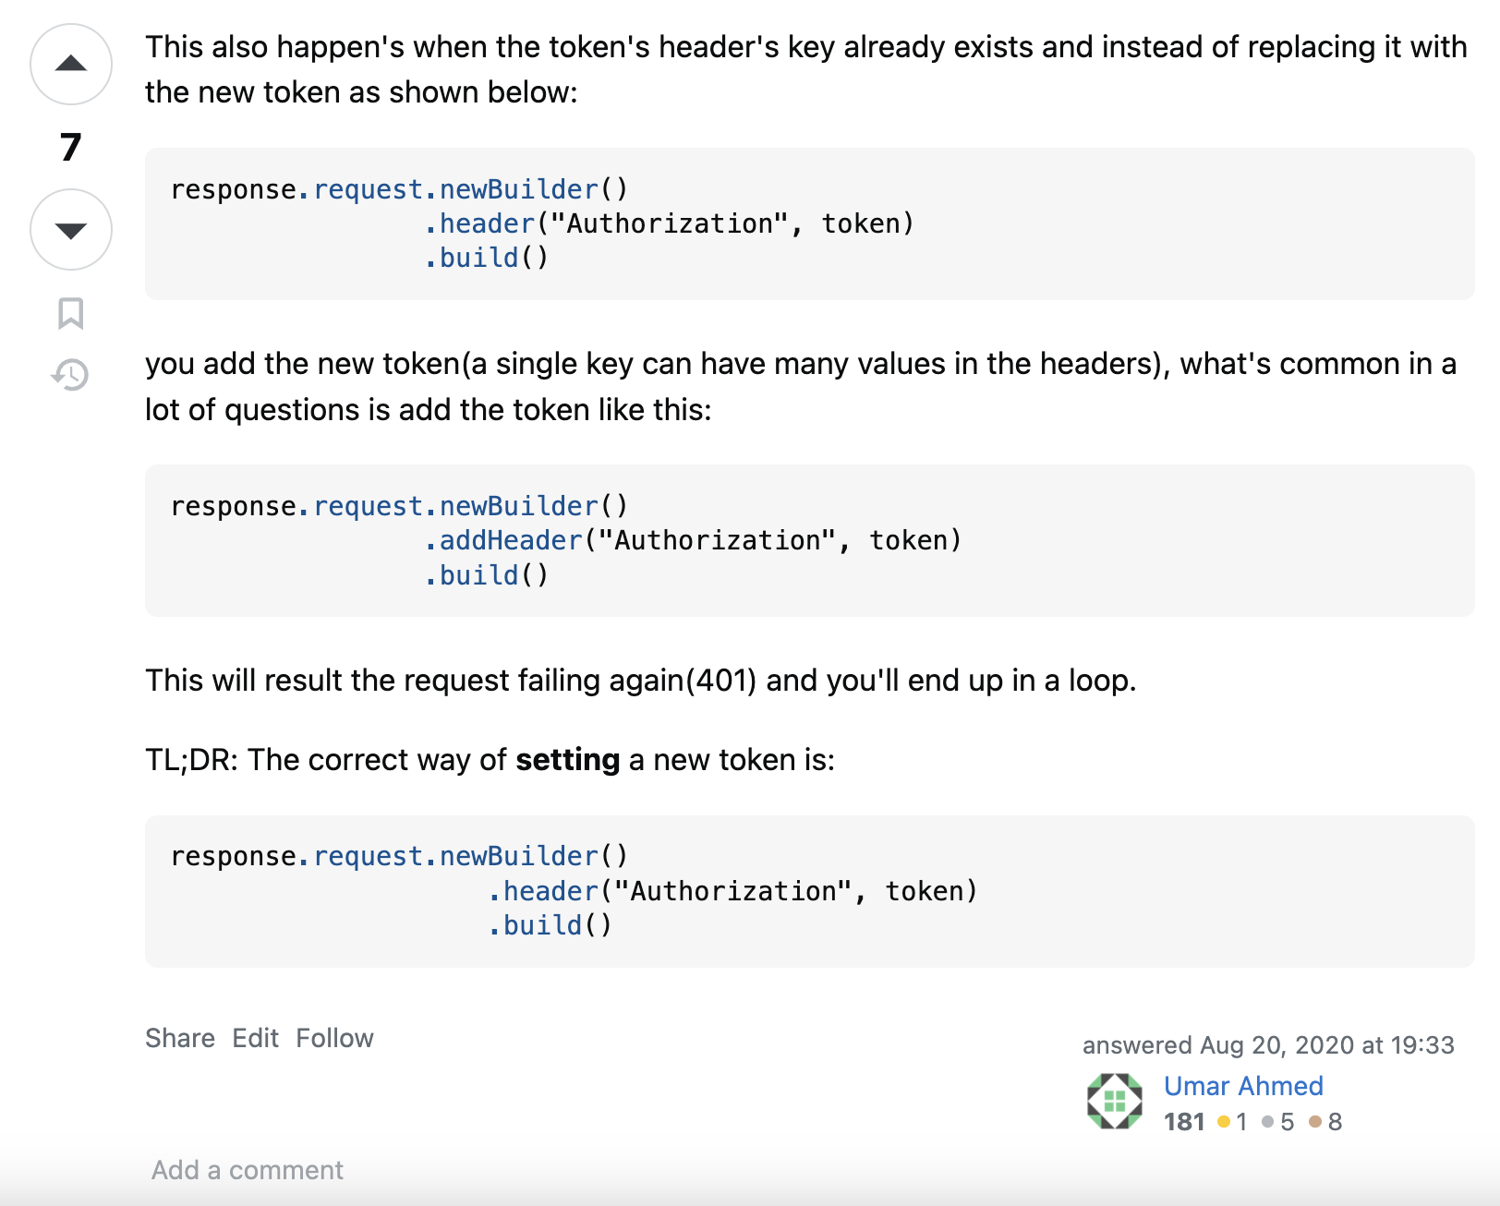Click the header method link
Viewport: 1500px width, 1206px height.
[x=485, y=223]
